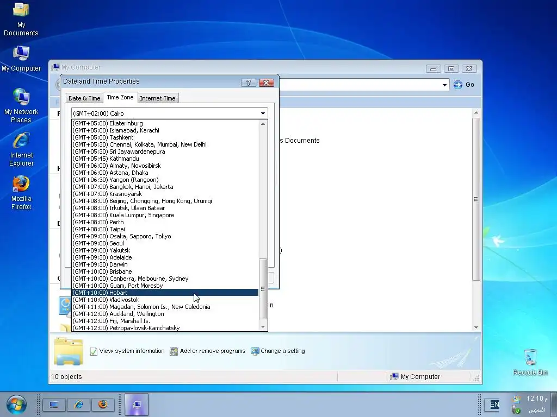Image resolution: width=557 pixels, height=417 pixels.
Task: Select (GMT+05:45) Kathmandu
Action: click(165, 159)
